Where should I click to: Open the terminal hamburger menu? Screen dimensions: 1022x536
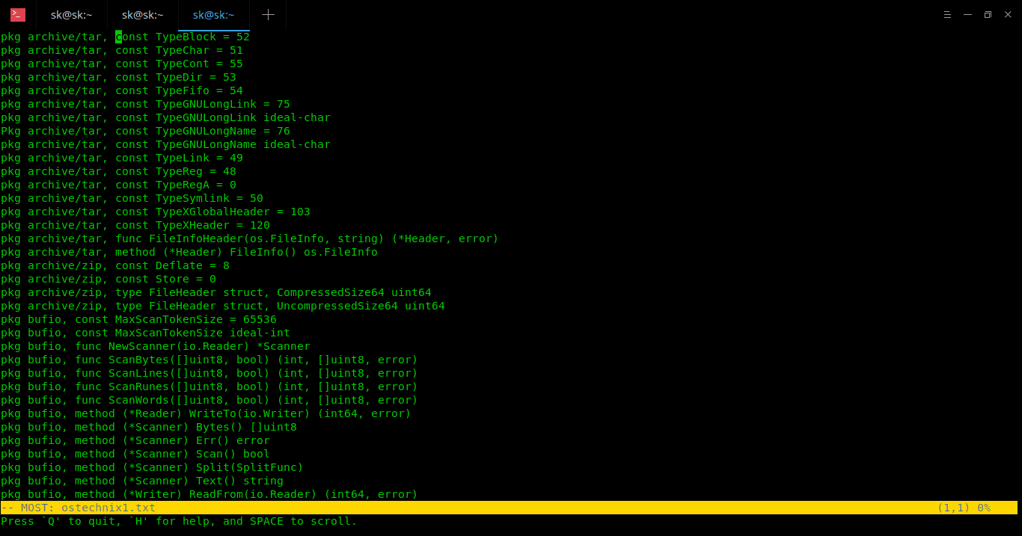point(947,15)
